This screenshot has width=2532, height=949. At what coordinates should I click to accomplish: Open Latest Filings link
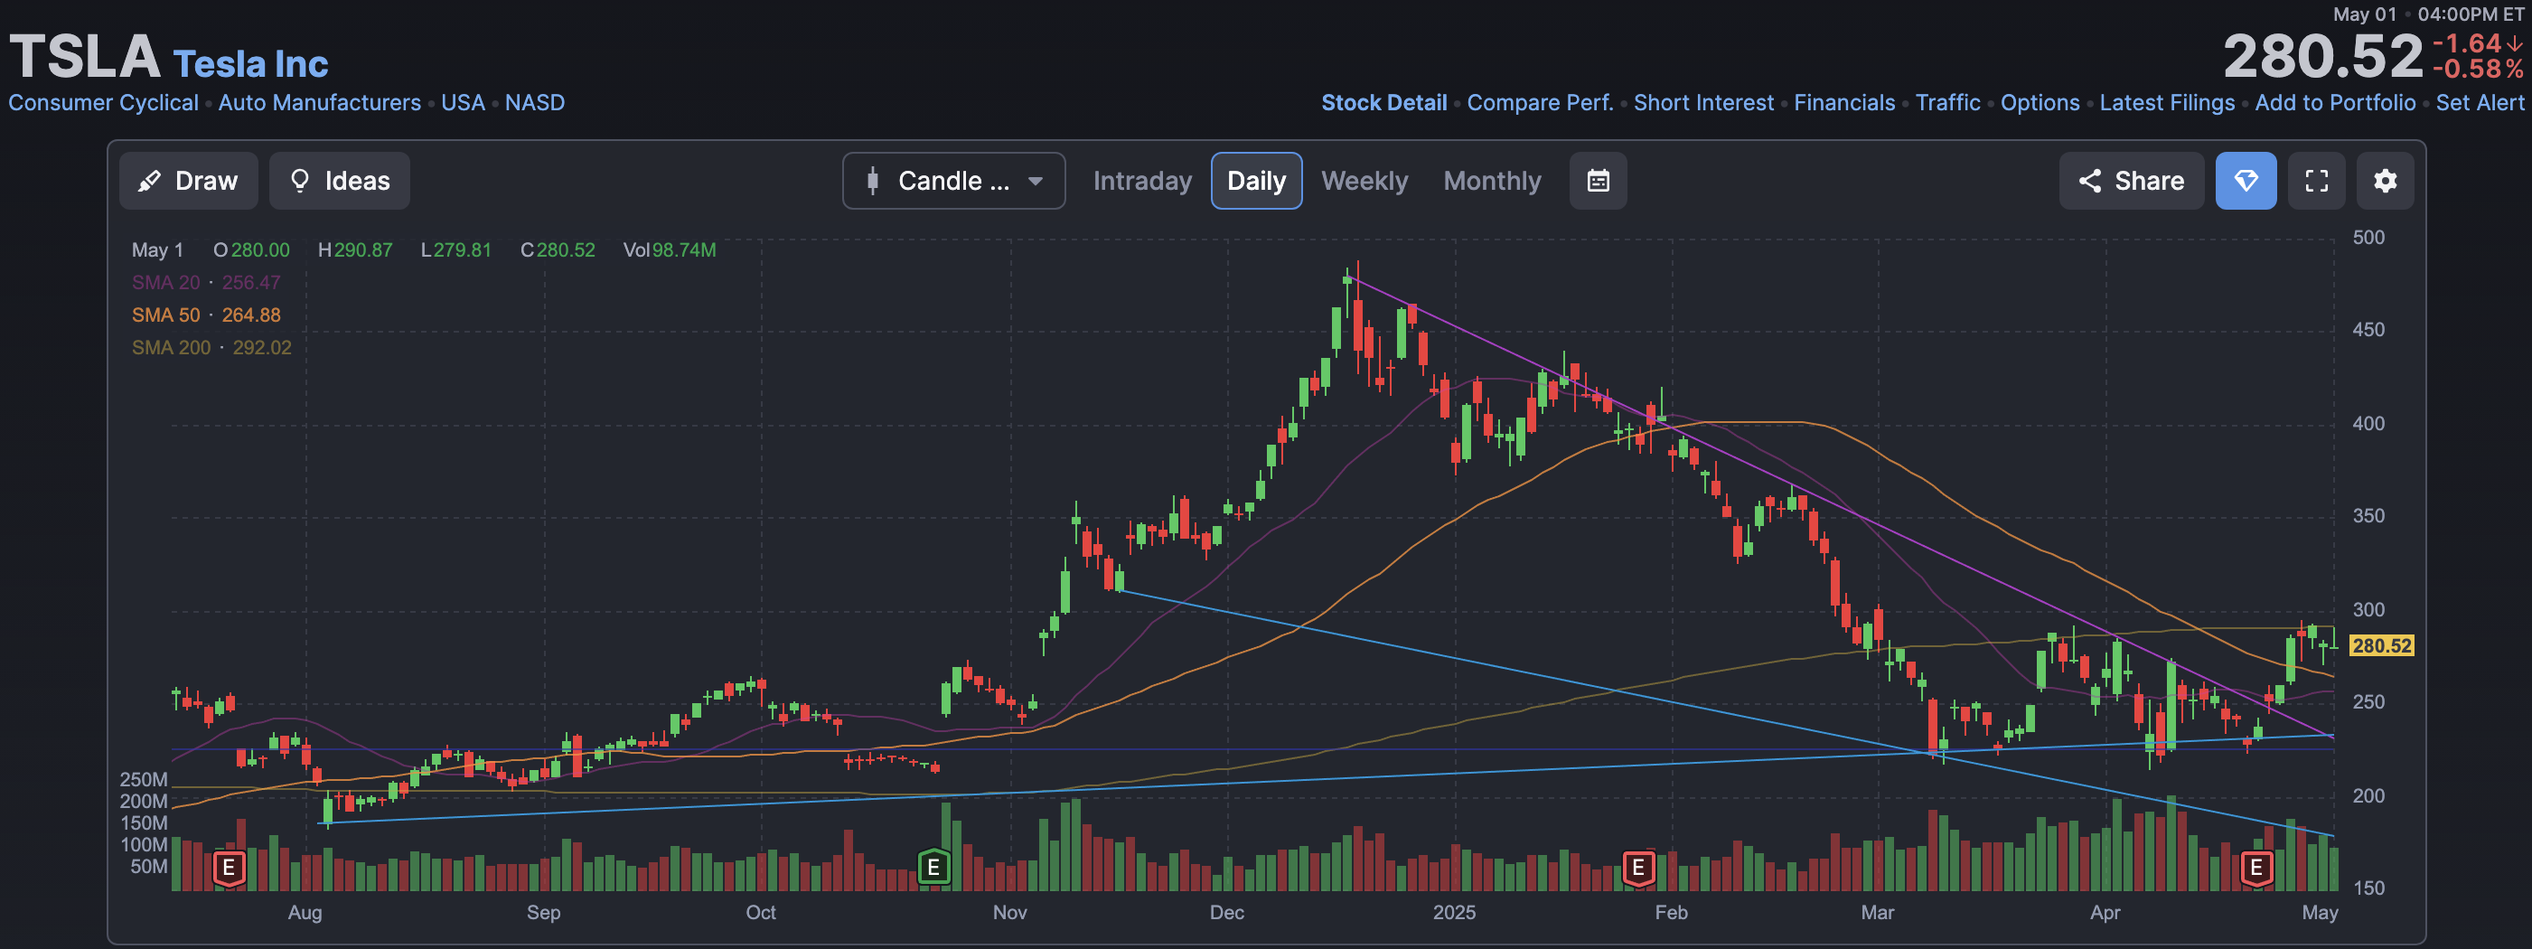click(2167, 102)
